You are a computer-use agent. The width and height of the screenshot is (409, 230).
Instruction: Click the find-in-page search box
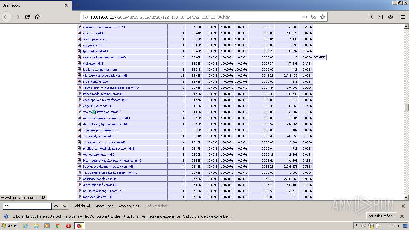(27, 206)
